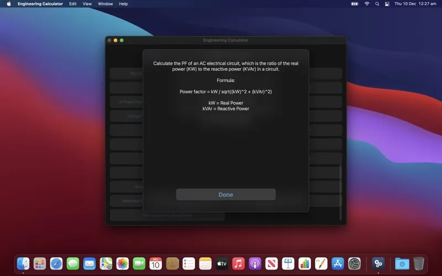Open Control Center in menu bar
Image resolution: width=442 pixels, height=276 pixels.
tap(387, 4)
